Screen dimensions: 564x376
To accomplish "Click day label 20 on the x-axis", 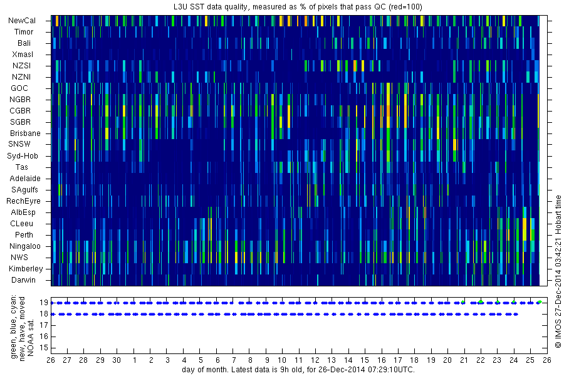I will point(447,360).
